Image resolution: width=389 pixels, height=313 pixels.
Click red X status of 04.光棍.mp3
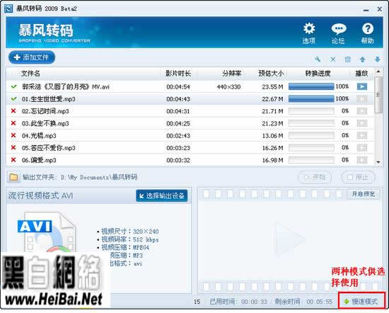click(13, 135)
